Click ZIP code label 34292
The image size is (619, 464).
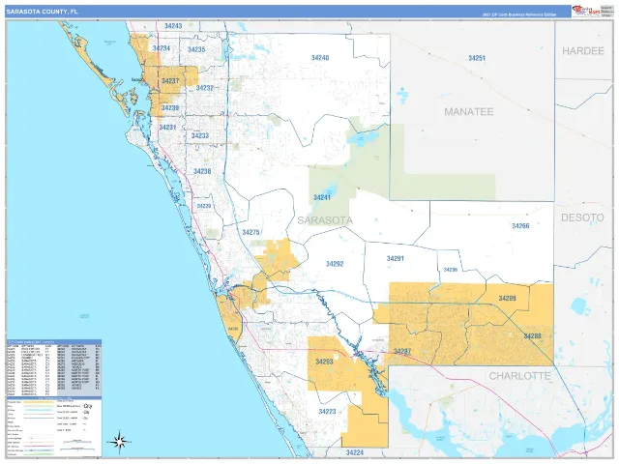click(x=335, y=264)
